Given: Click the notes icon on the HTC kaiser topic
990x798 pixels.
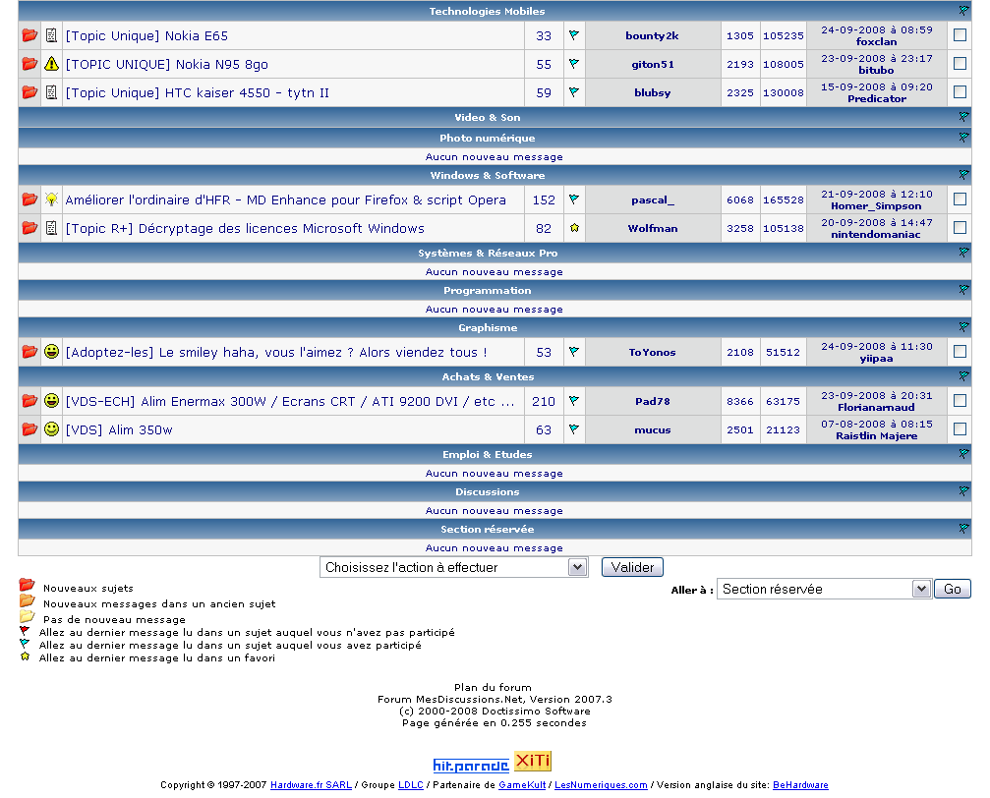Looking at the screenshot, I should pyautogui.click(x=50, y=91).
